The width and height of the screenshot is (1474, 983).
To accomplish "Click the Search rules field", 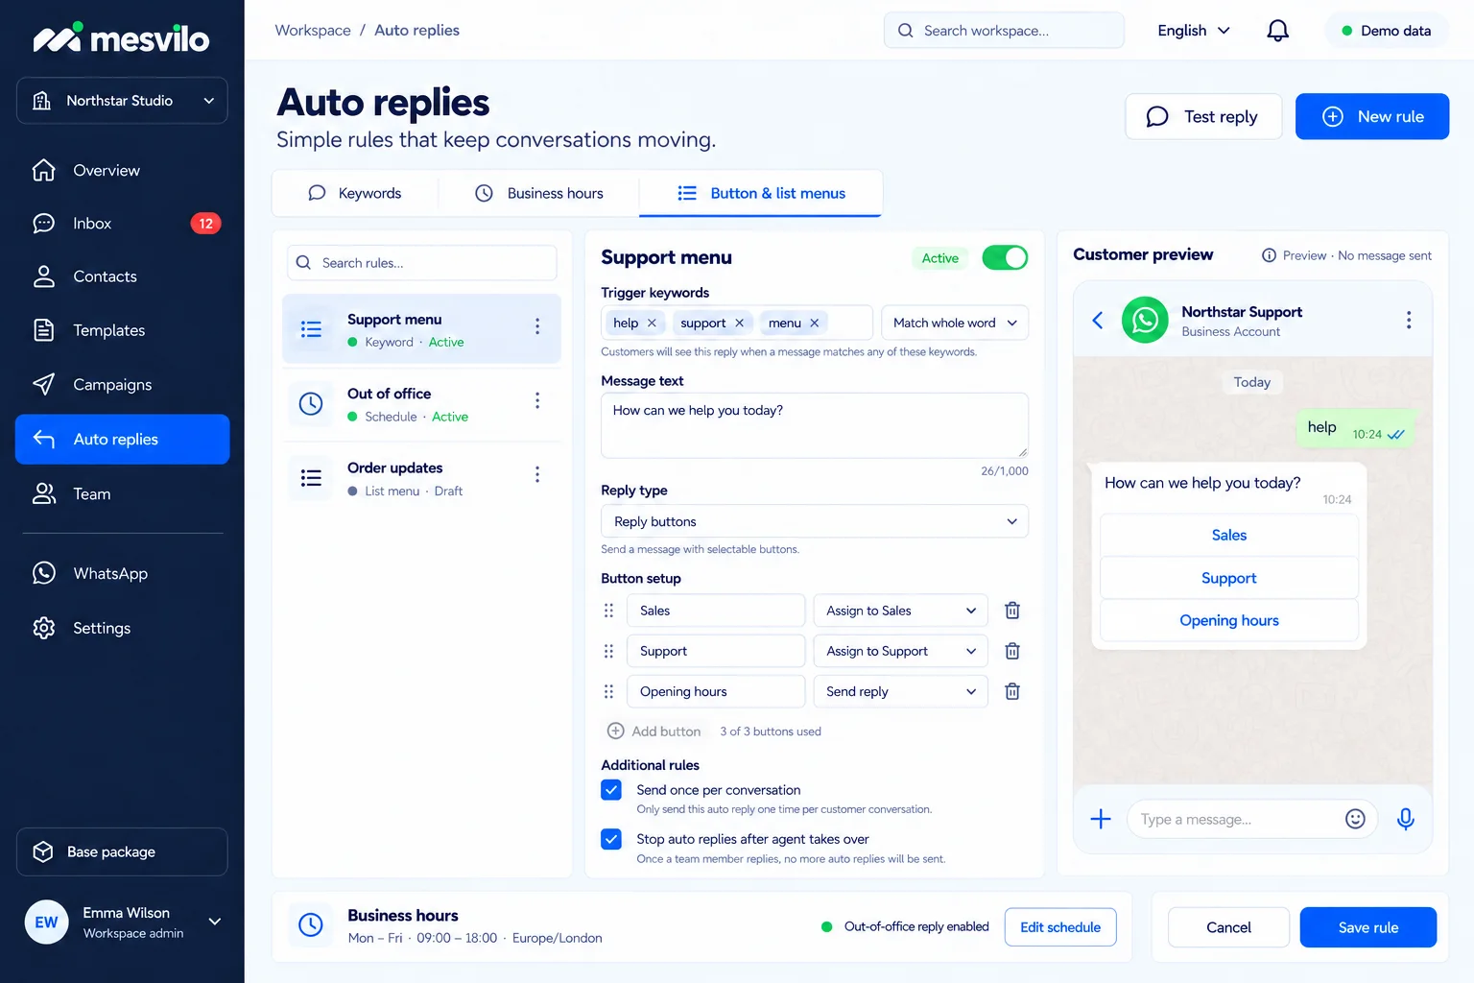I will coord(422,263).
